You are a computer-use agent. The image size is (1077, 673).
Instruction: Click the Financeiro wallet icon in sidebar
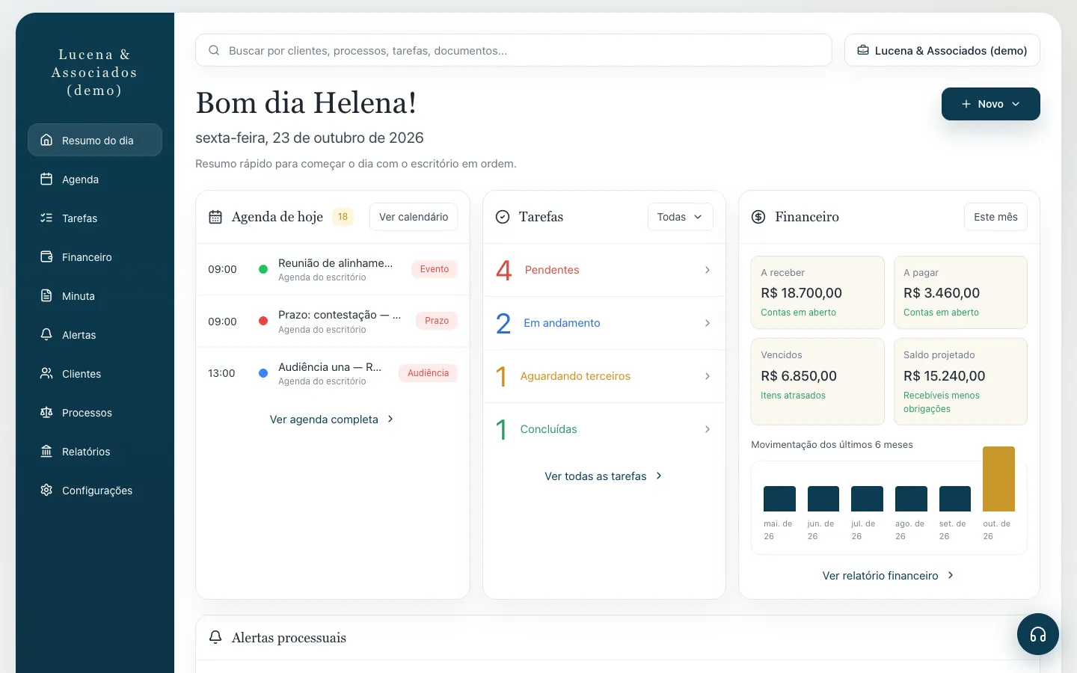pyautogui.click(x=46, y=257)
